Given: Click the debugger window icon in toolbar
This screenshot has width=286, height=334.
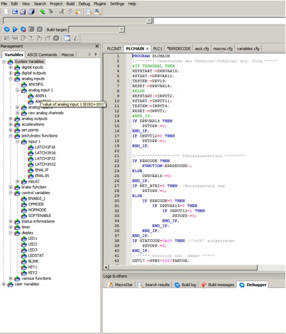Looking at the screenshot, I should point(67,38).
